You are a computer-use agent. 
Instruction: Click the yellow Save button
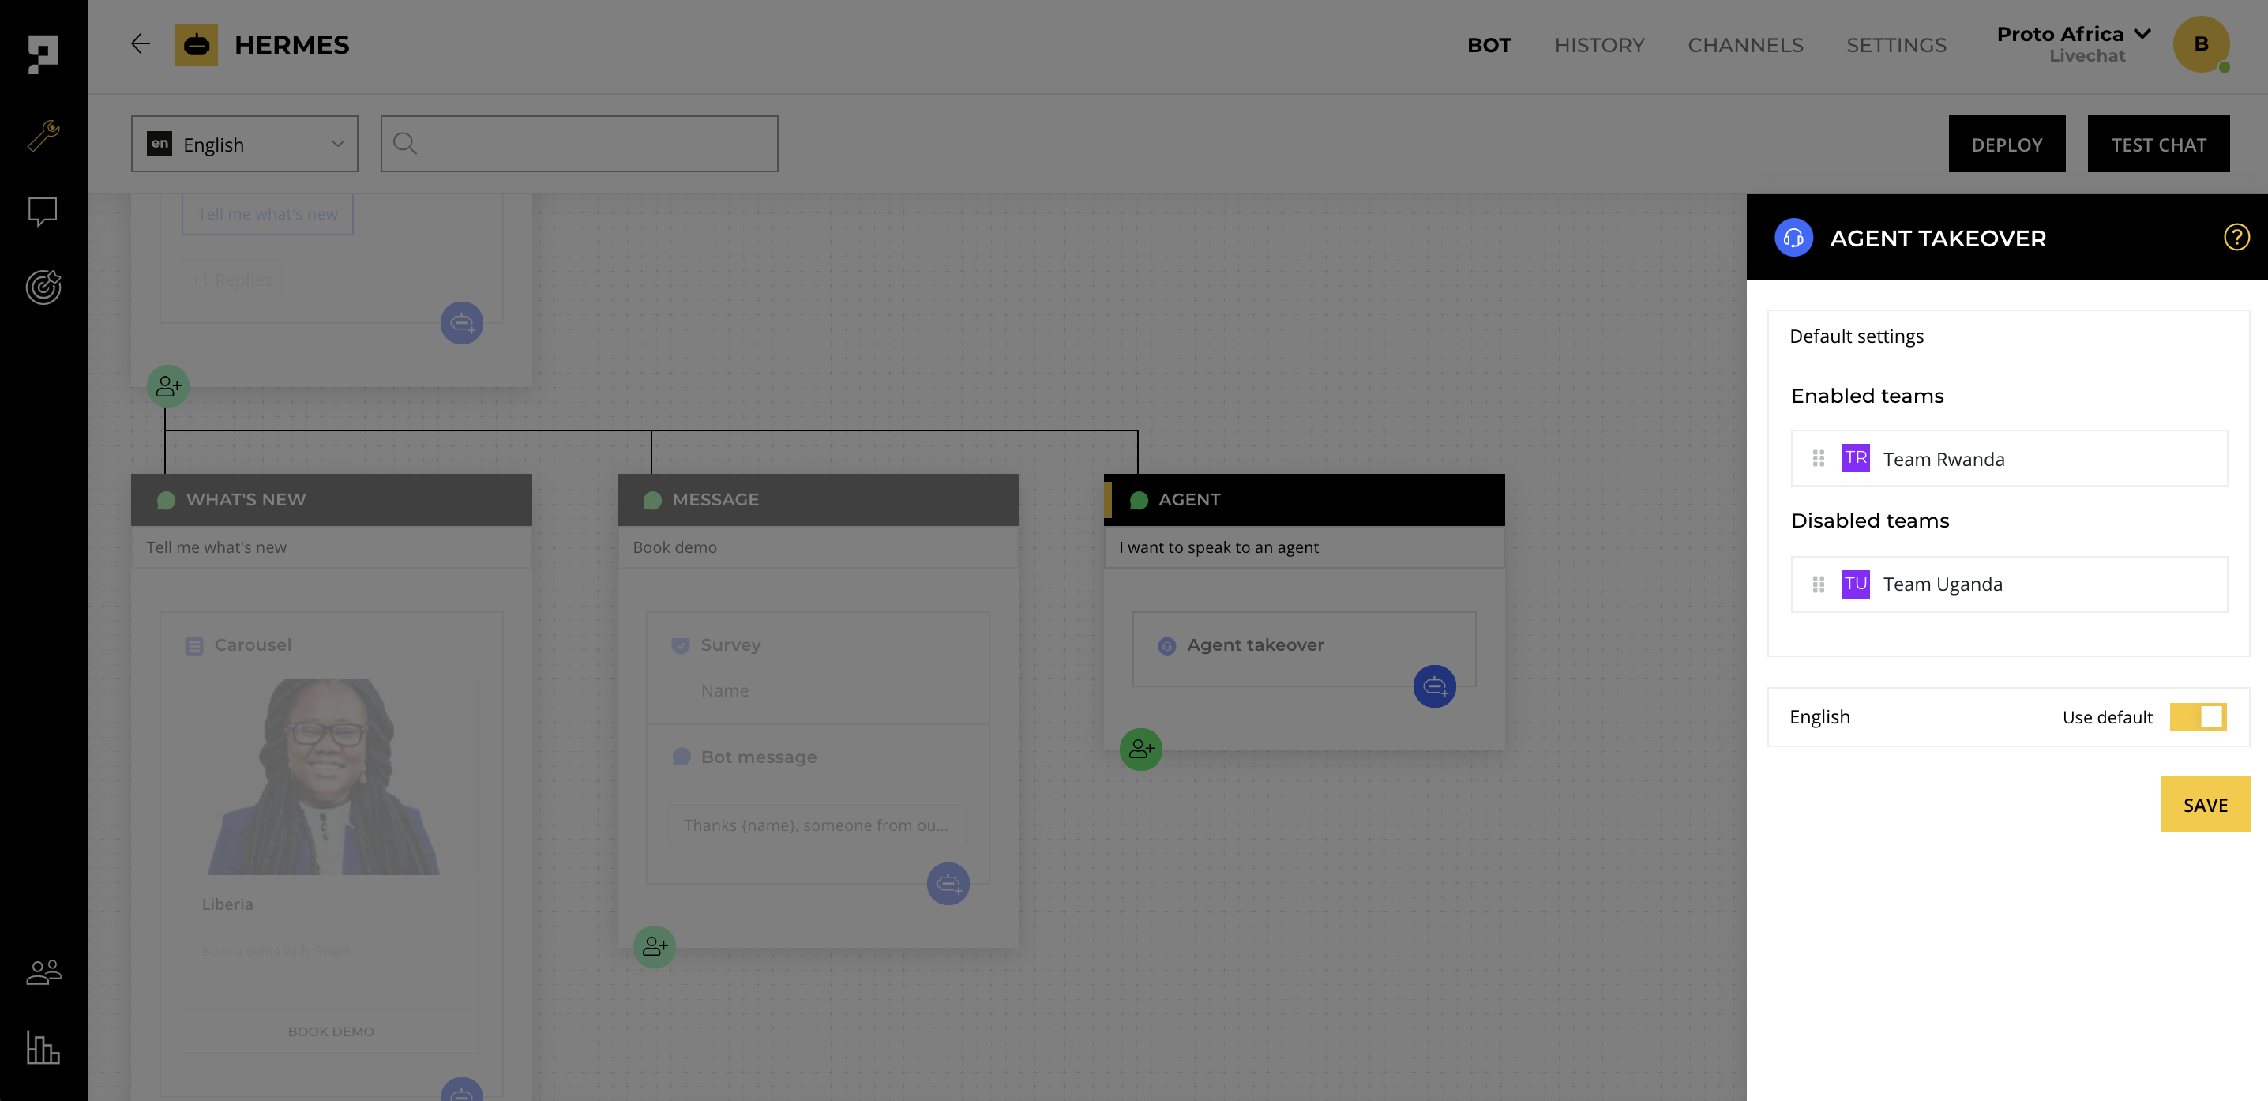pos(2204,804)
